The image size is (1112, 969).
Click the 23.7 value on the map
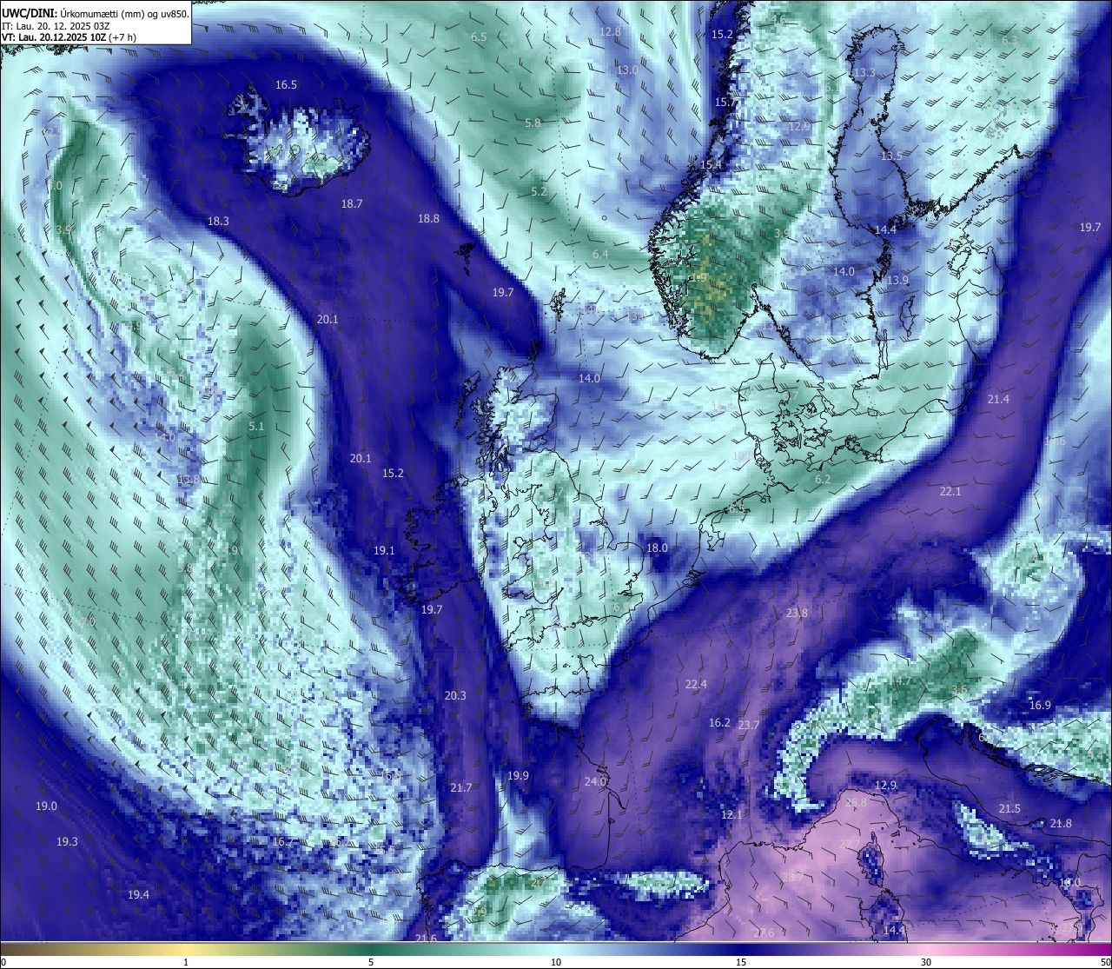(748, 726)
